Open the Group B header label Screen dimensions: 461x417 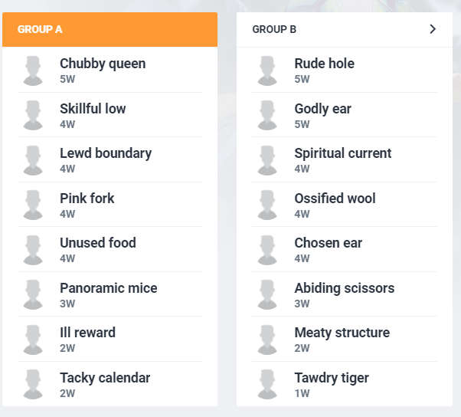click(274, 30)
